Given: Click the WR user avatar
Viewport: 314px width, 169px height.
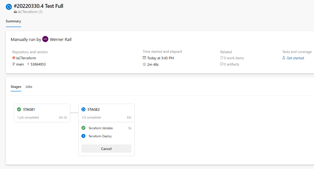Looking at the screenshot, I should pos(45,39).
